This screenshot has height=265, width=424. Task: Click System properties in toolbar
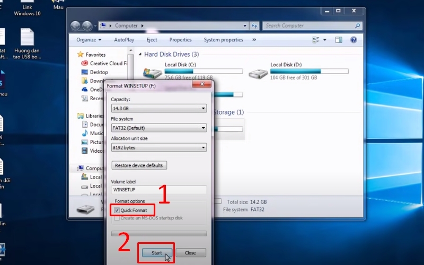pyautogui.click(x=223, y=40)
